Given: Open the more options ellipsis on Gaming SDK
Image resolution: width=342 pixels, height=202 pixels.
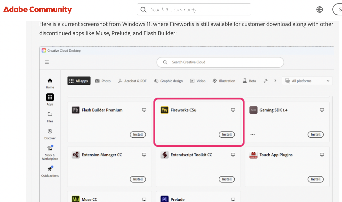Looking at the screenshot, I should (x=253, y=135).
